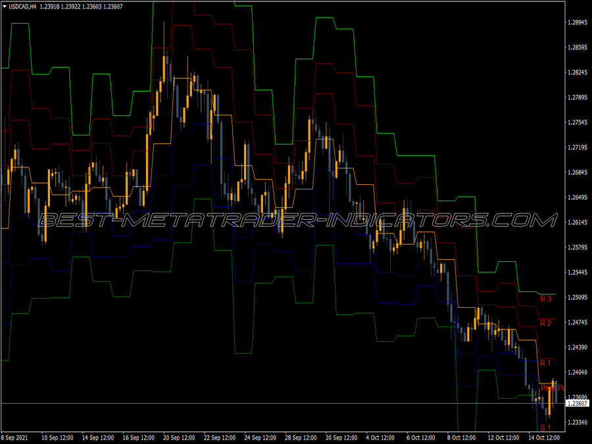
Task: Click price scale value 1.26845
Action: point(578,172)
